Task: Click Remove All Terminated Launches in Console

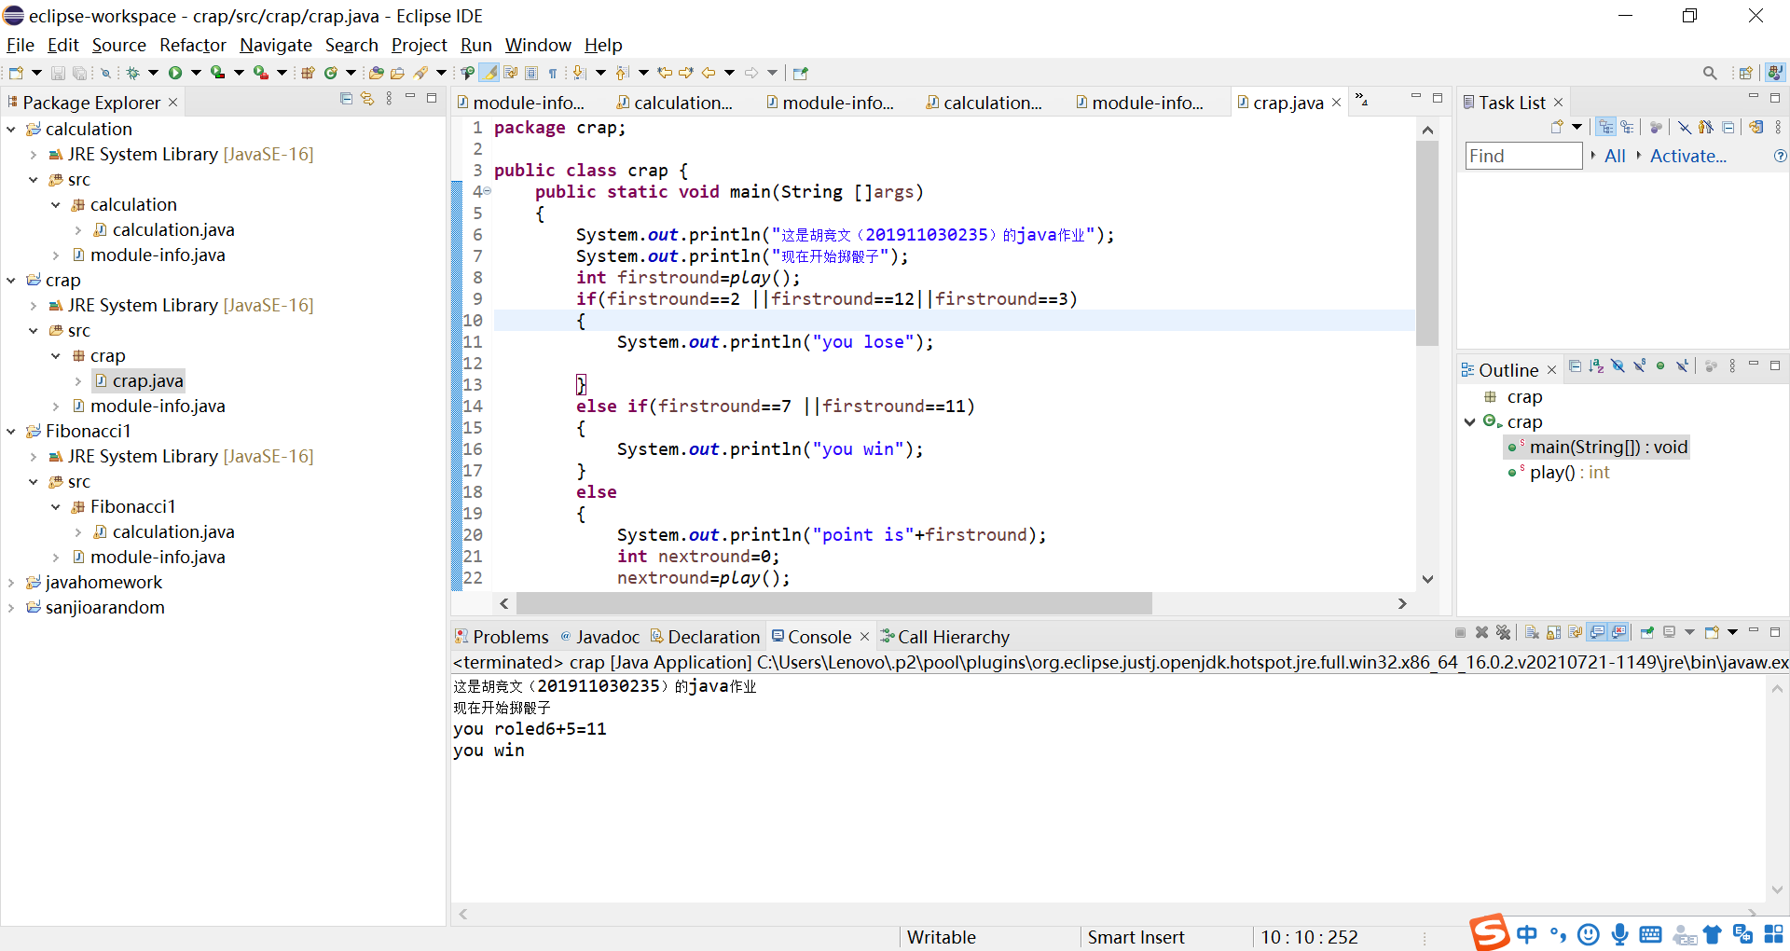Action: coord(1503,632)
